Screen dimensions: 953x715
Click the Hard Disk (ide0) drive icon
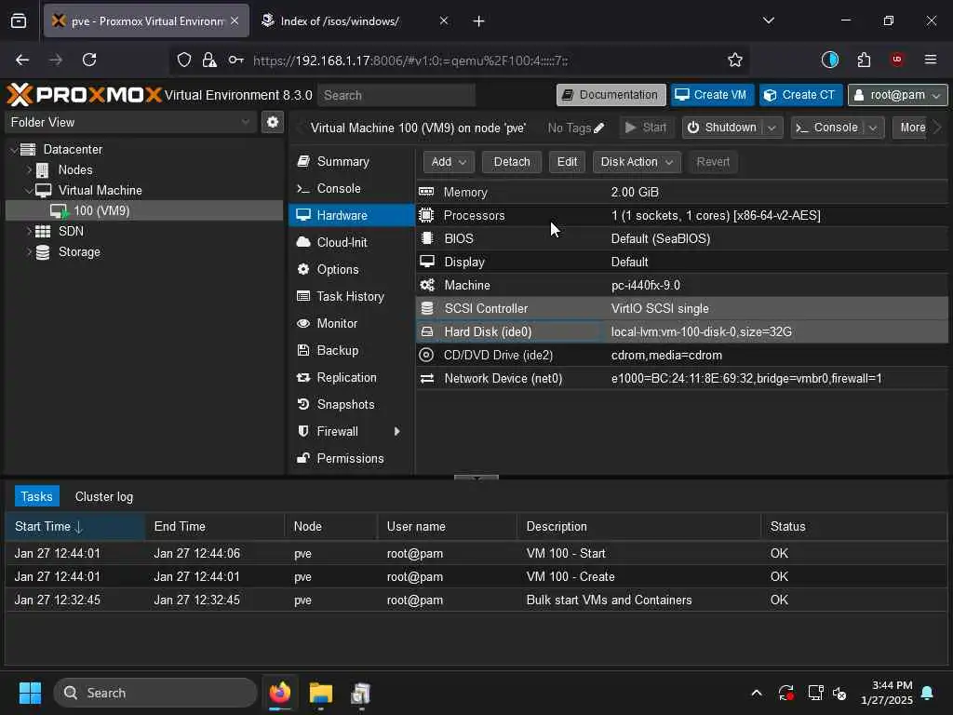pyautogui.click(x=426, y=332)
